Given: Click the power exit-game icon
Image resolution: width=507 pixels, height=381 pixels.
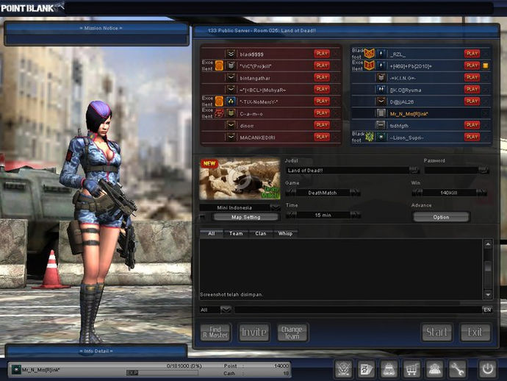Looking at the screenshot, I should click(487, 368).
